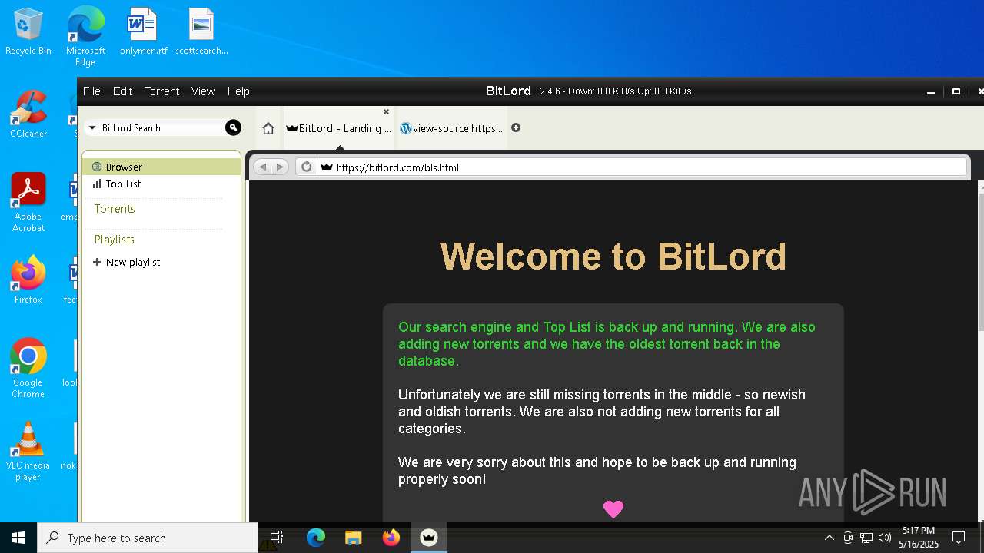This screenshot has width=984, height=553.
Task: Open the volume control tray icon
Action: [884, 538]
